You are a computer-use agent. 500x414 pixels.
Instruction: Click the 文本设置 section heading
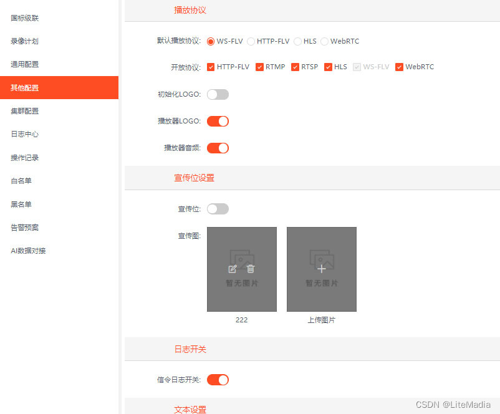coord(190,410)
